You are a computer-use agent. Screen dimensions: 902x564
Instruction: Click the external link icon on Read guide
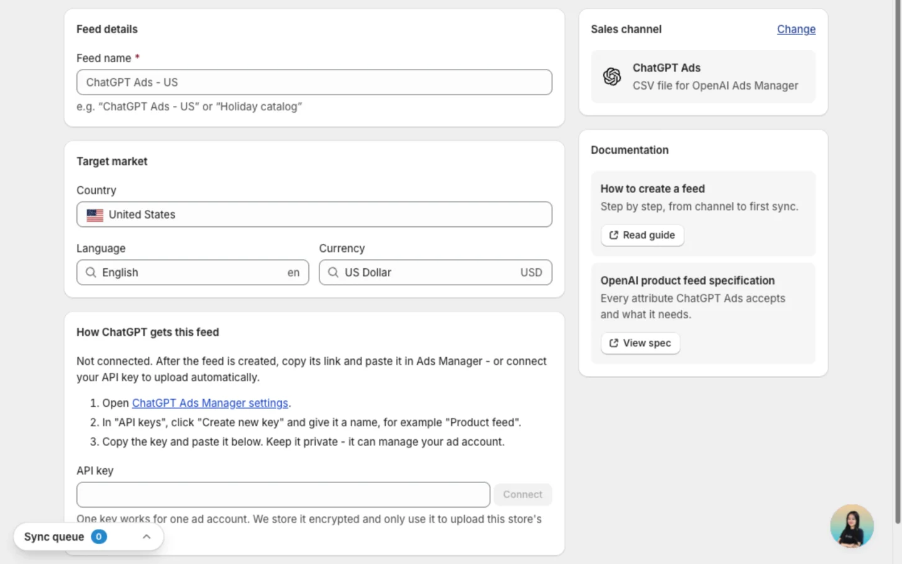pyautogui.click(x=614, y=235)
